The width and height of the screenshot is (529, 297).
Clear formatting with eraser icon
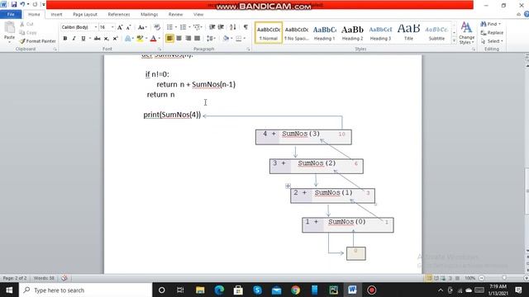157,27
